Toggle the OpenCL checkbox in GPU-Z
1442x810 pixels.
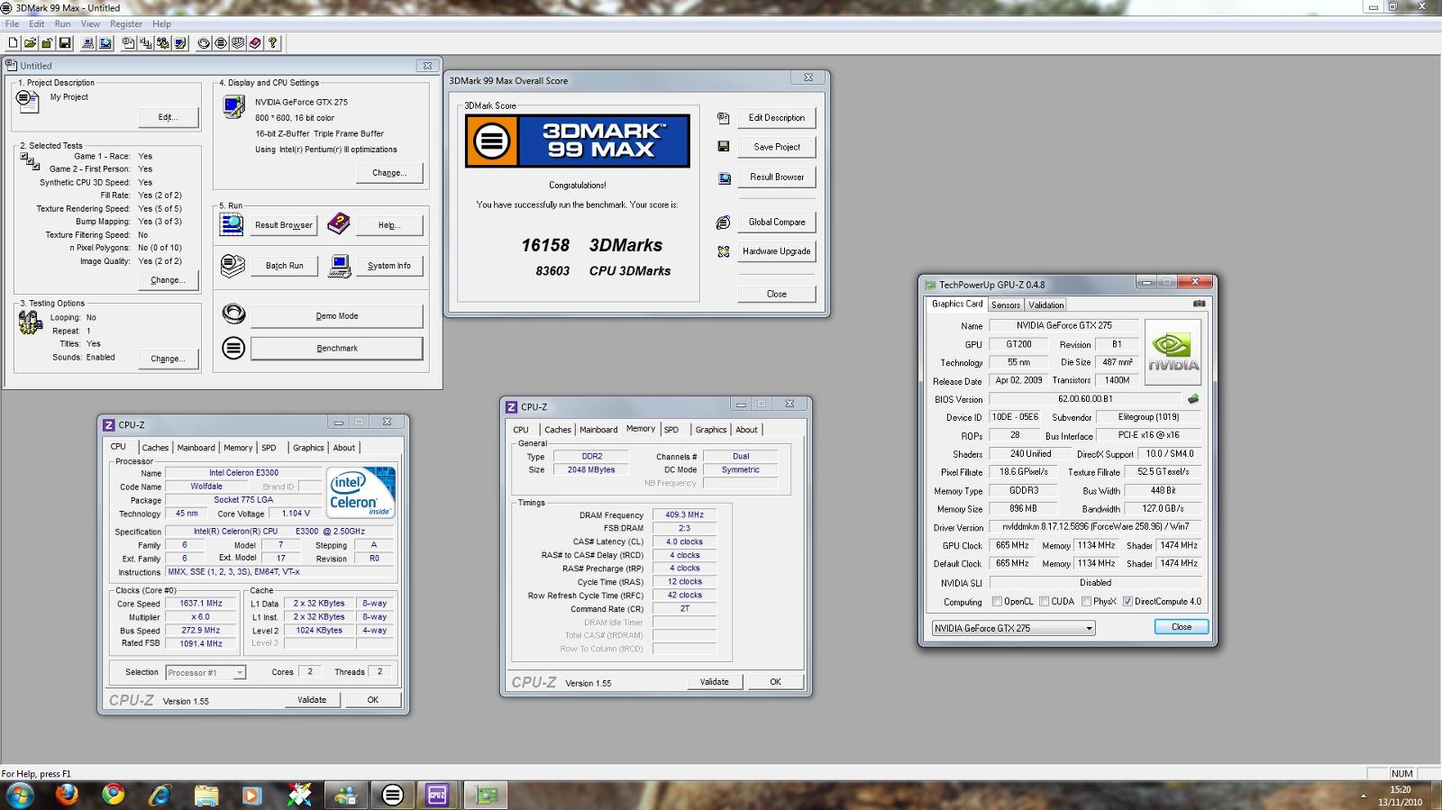click(997, 602)
